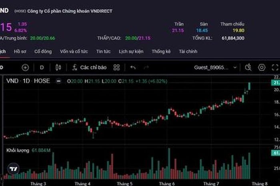Open indicator templates grid icon
This screenshot has width=280, height=186.
pyautogui.click(x=116, y=67)
